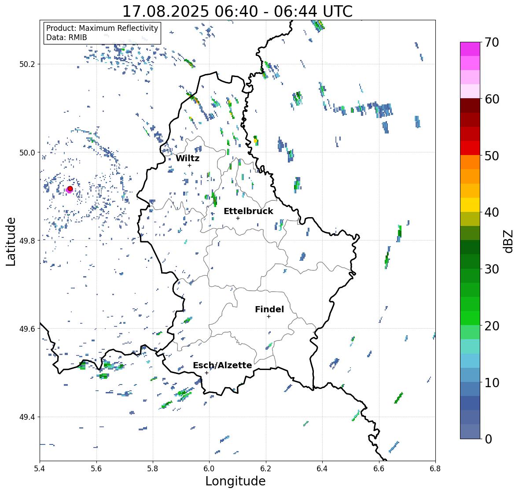Select the Ettelbruck city label
The image size is (519, 492).
point(248,211)
